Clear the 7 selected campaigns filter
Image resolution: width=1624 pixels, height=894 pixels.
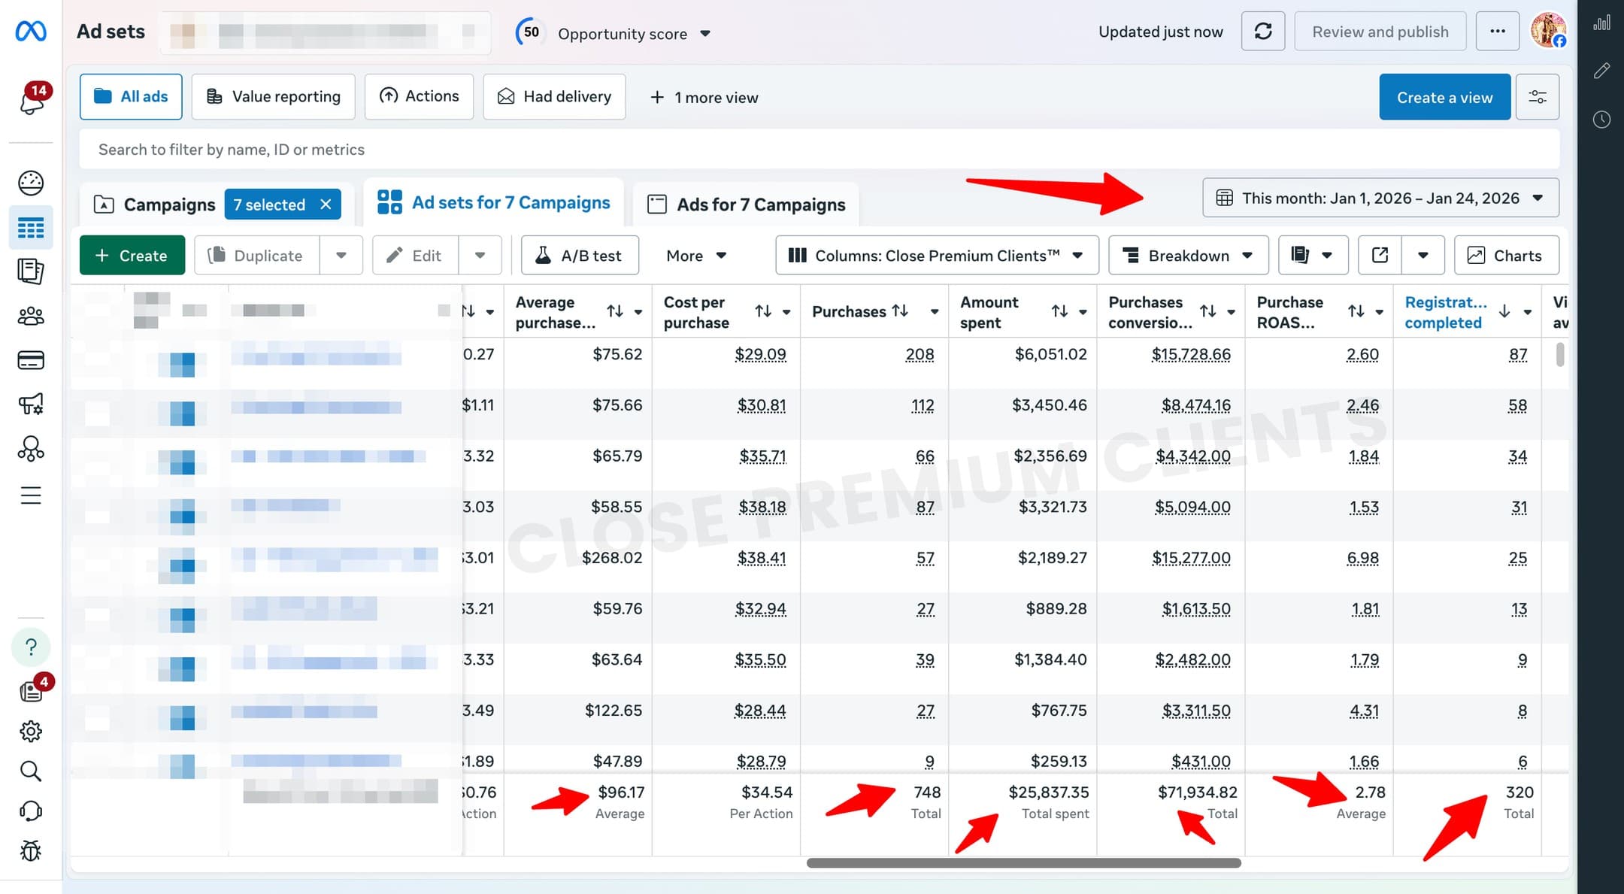326,205
